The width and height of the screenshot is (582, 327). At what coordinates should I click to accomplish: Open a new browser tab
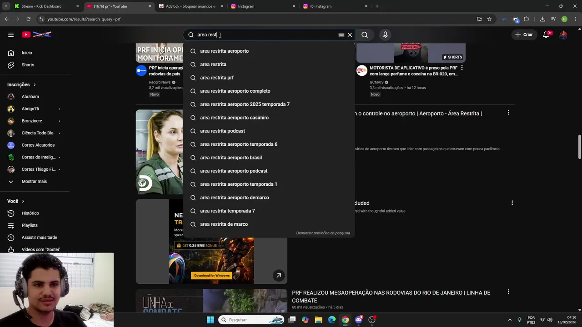(x=377, y=6)
